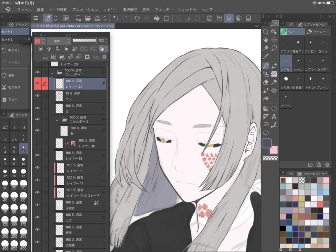Hide the レイヤー 21 layer

(37, 83)
